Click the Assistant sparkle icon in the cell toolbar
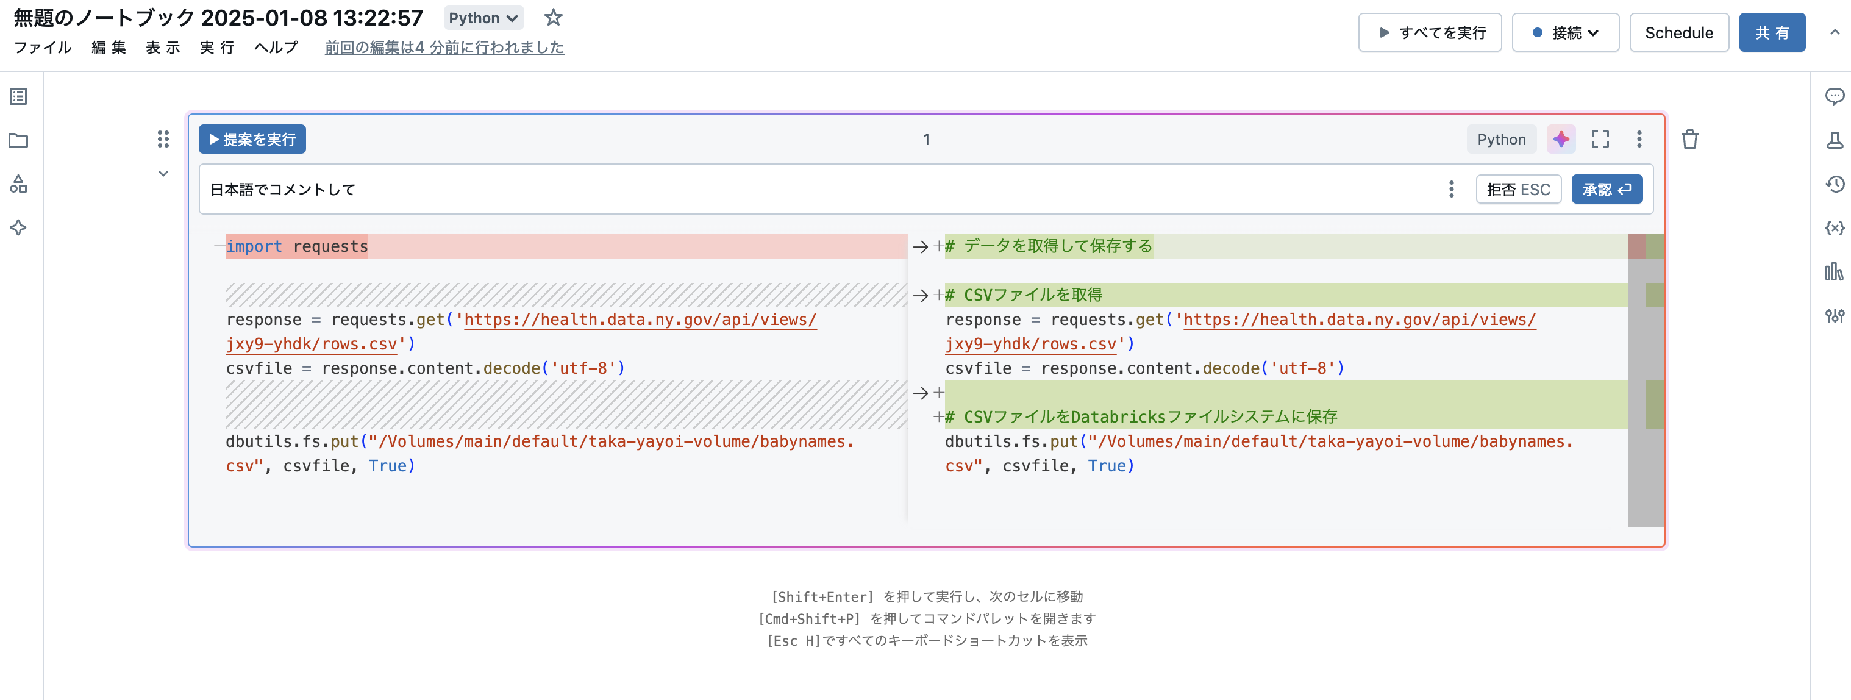 1560,138
